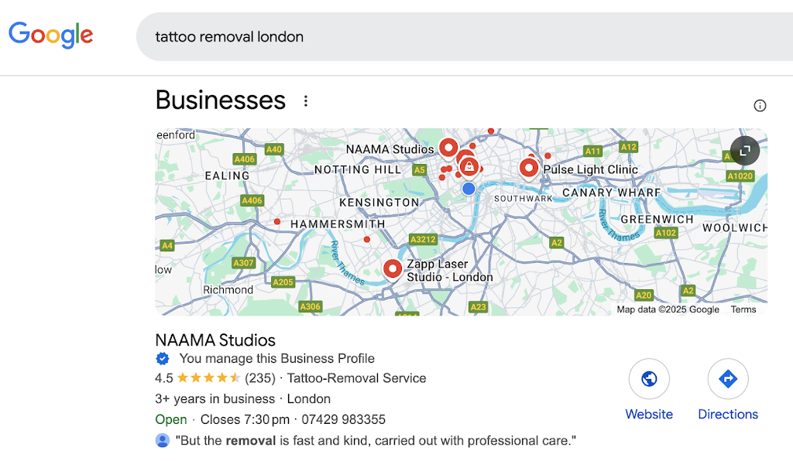Open the NAAMA Studios Website globe icon
The width and height of the screenshot is (793, 461).
point(649,379)
